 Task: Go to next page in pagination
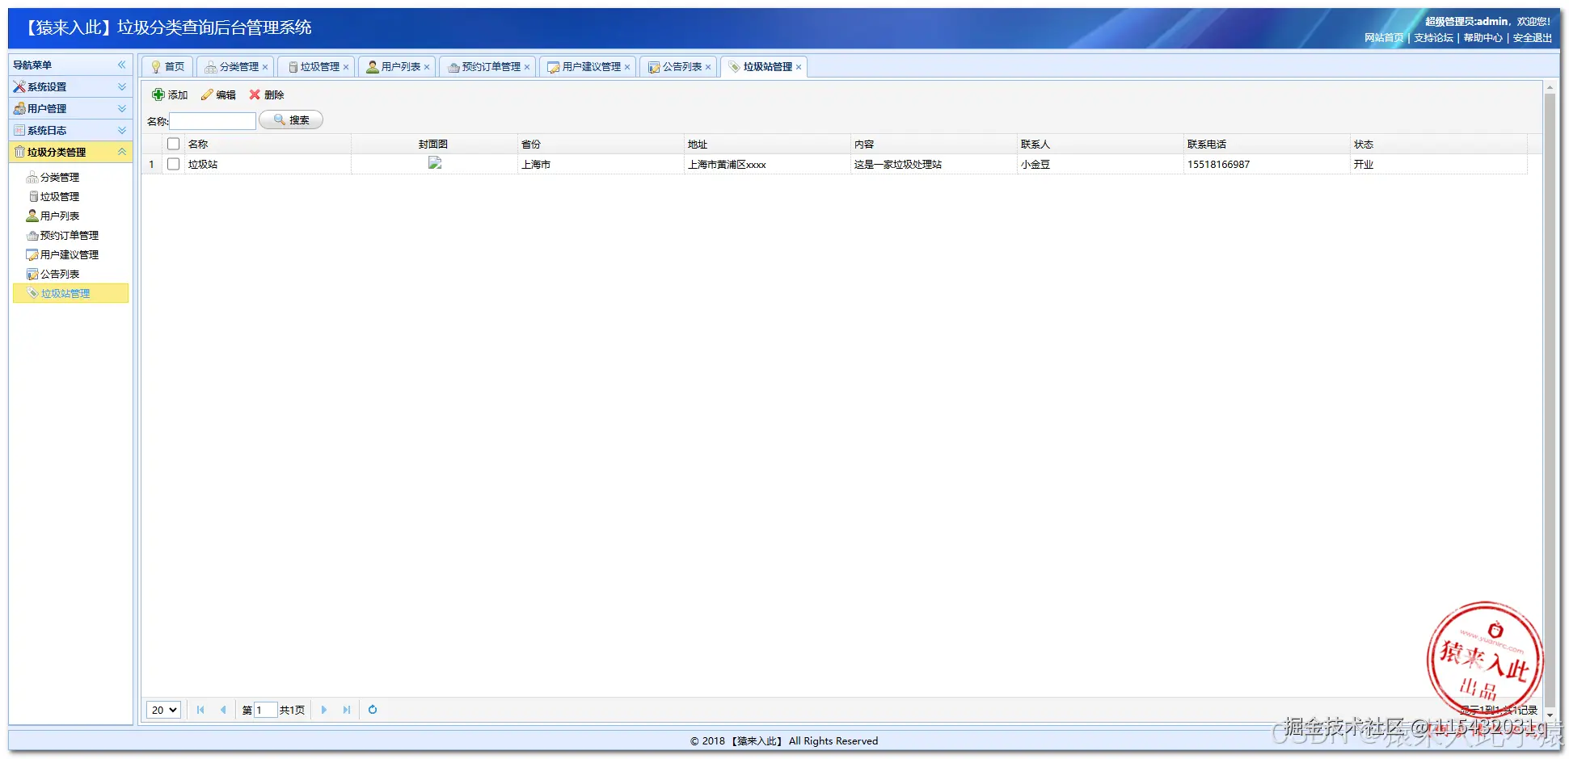point(324,710)
